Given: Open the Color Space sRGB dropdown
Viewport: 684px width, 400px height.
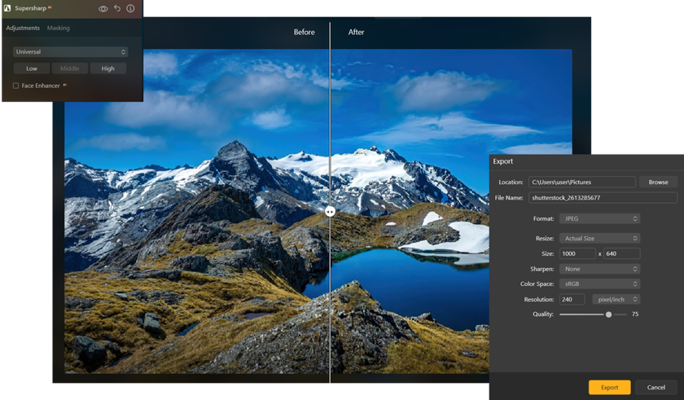Looking at the screenshot, I should [599, 284].
